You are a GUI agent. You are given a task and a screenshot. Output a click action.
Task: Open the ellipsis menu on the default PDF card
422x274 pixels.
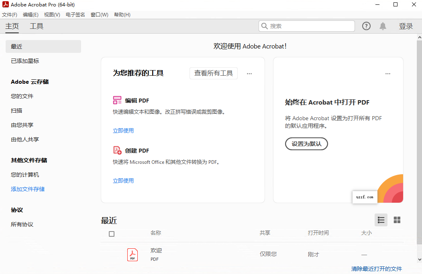388,73
